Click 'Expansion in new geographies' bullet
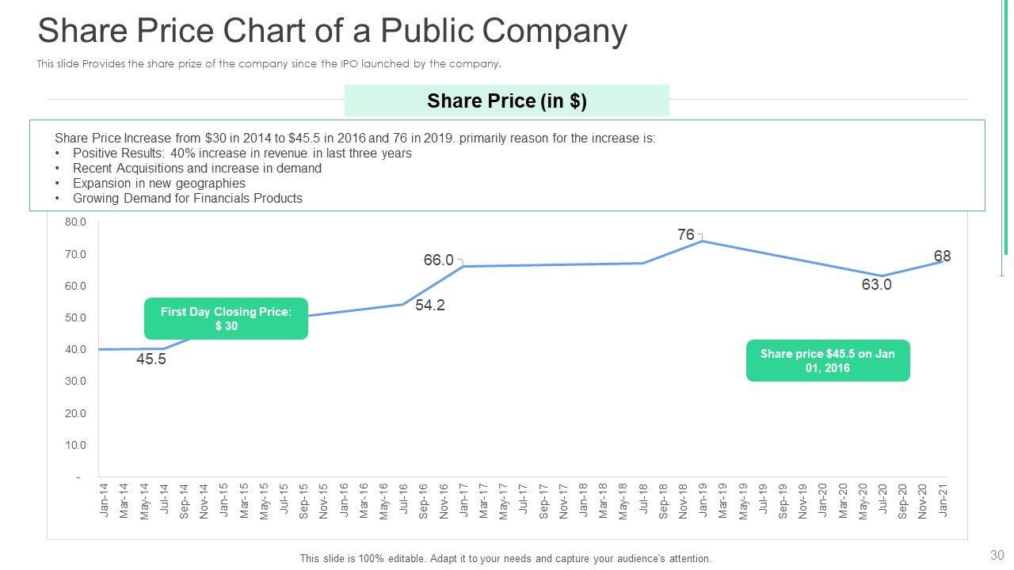The image size is (1014, 570). 158,183
